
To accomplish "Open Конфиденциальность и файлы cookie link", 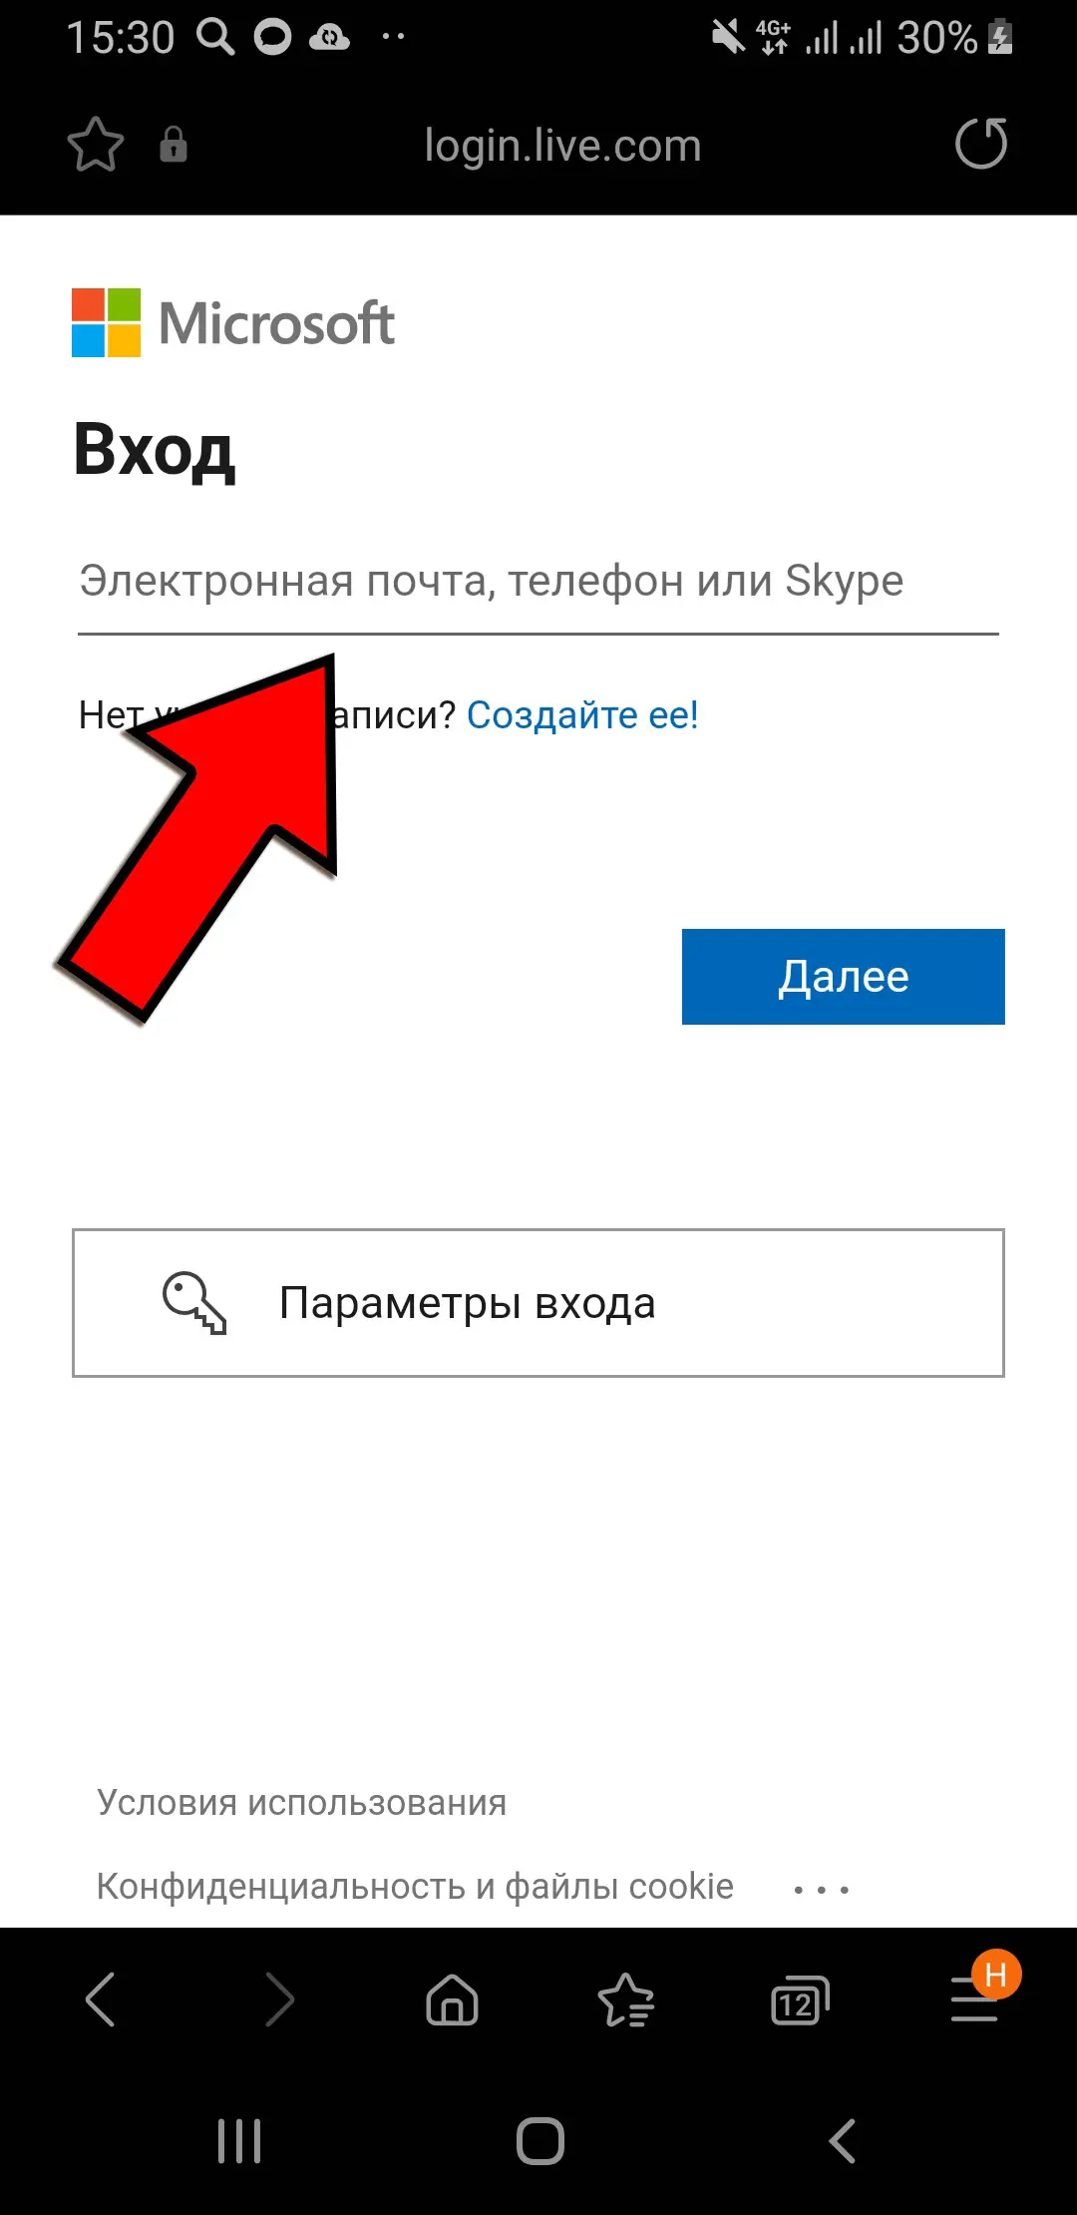I will point(415,1886).
